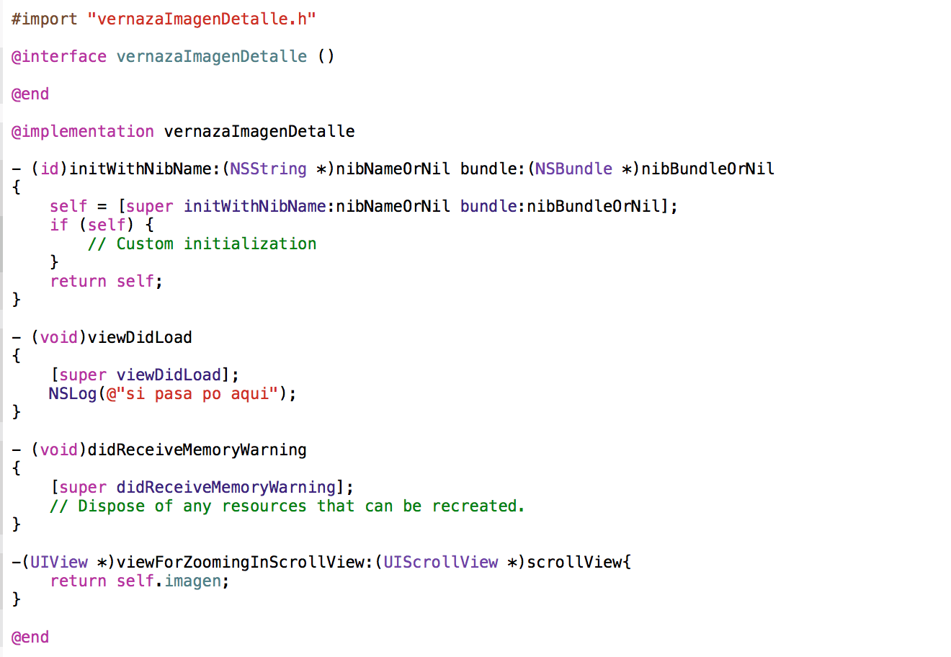Click the #import "vernazaImagenDetalle.h" line
This screenshot has width=951, height=657.
click(164, 19)
